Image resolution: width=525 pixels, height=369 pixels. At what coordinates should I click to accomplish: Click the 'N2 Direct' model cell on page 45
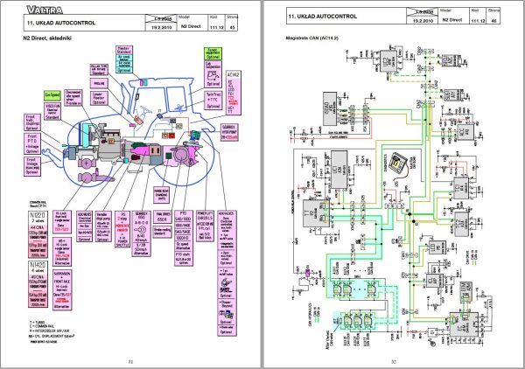coord(191,26)
